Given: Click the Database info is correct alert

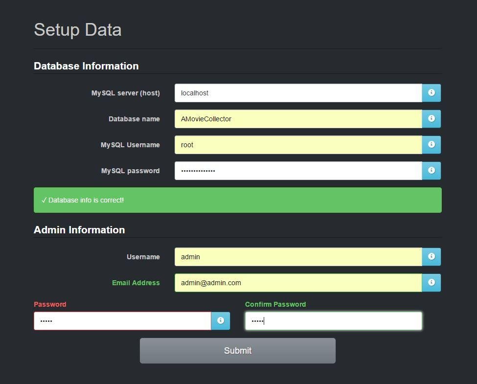Looking at the screenshot, I should 238,200.
